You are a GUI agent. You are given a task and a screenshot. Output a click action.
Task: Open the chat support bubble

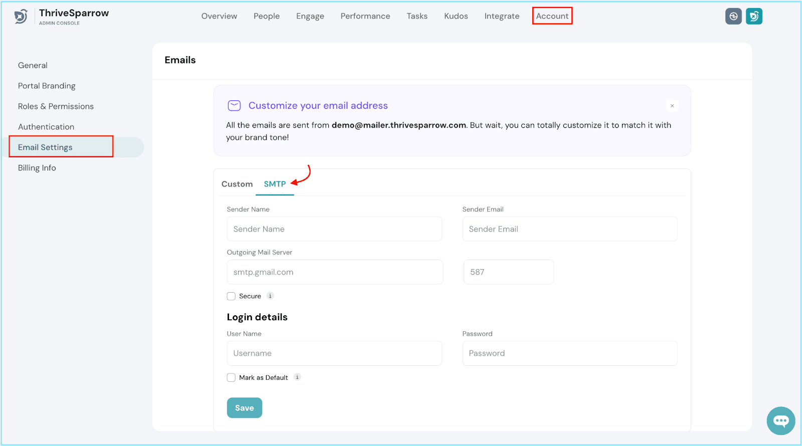click(780, 420)
